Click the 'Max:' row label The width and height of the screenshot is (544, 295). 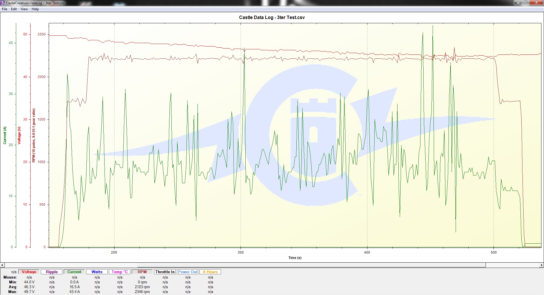point(12,292)
